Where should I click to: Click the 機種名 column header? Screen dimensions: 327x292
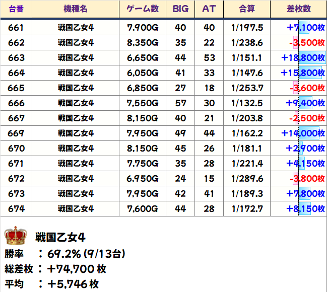76,9
